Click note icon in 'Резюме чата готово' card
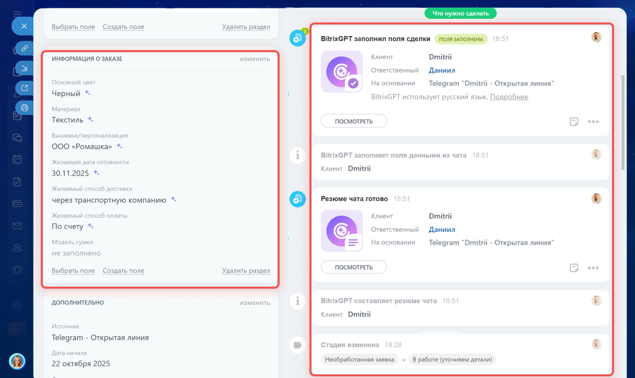 click(x=574, y=268)
